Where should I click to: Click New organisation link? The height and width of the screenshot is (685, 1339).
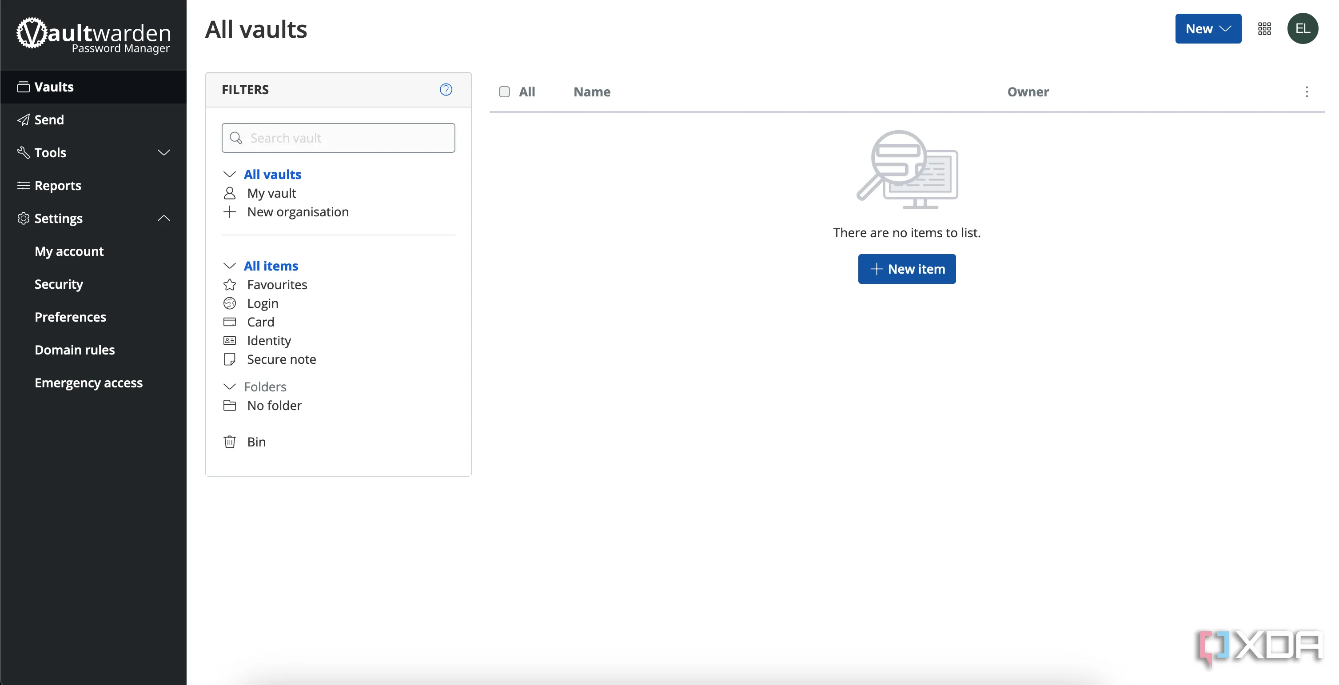(x=297, y=212)
